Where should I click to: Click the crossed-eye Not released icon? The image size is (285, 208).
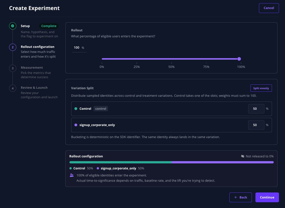pos(242,156)
